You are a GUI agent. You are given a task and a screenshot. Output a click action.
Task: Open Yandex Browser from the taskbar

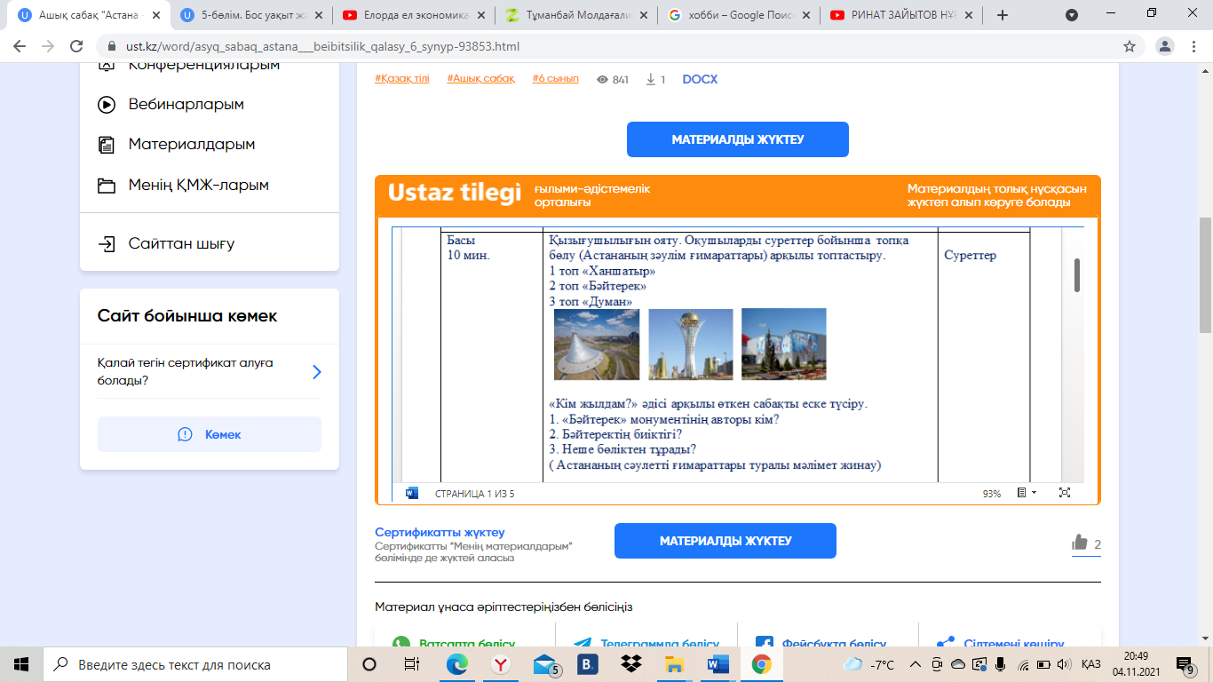[501, 664]
